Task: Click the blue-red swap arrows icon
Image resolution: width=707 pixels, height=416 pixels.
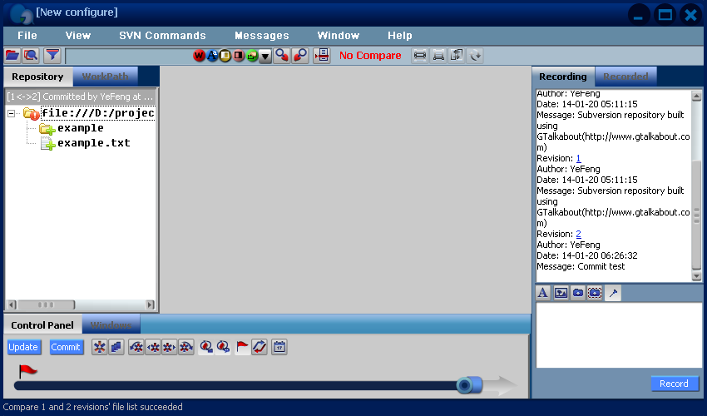Action: click(x=260, y=347)
